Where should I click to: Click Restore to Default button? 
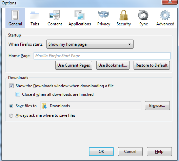point(152,65)
